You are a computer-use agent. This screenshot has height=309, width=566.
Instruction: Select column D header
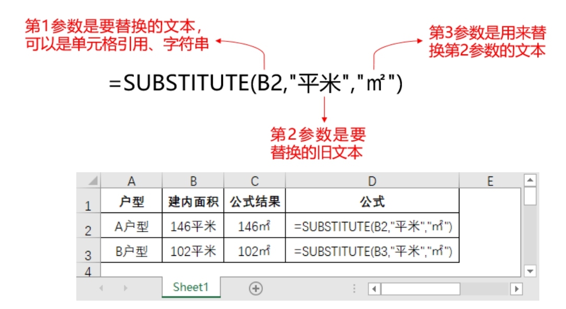(x=372, y=181)
